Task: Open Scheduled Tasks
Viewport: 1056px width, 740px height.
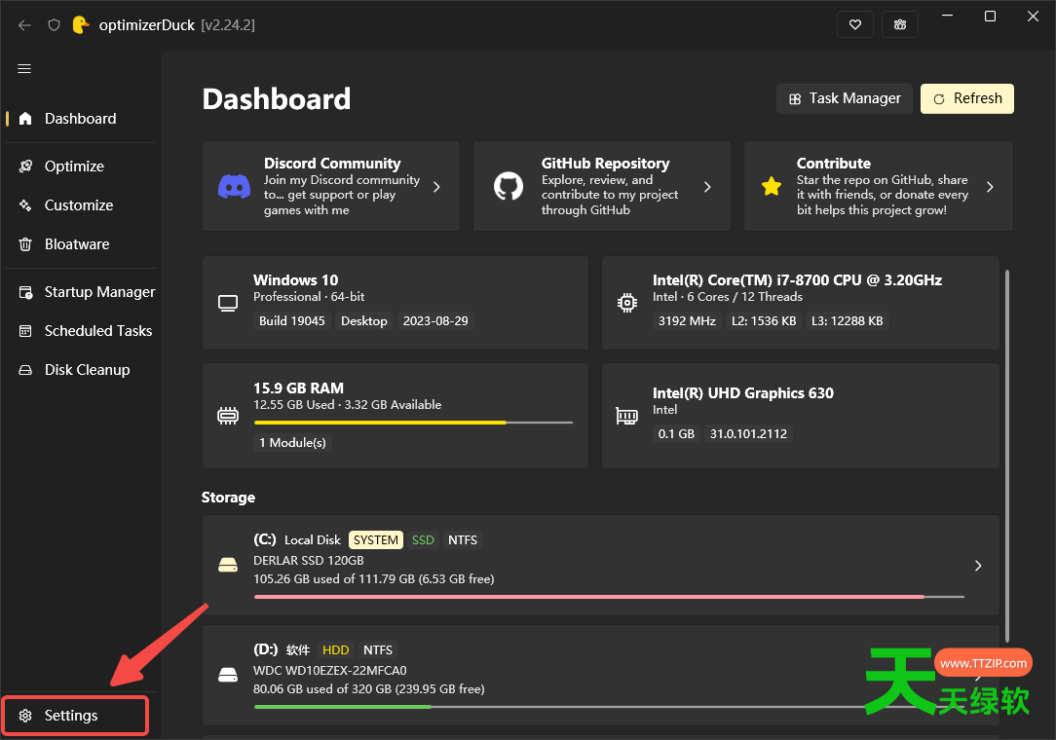Action: tap(81, 331)
